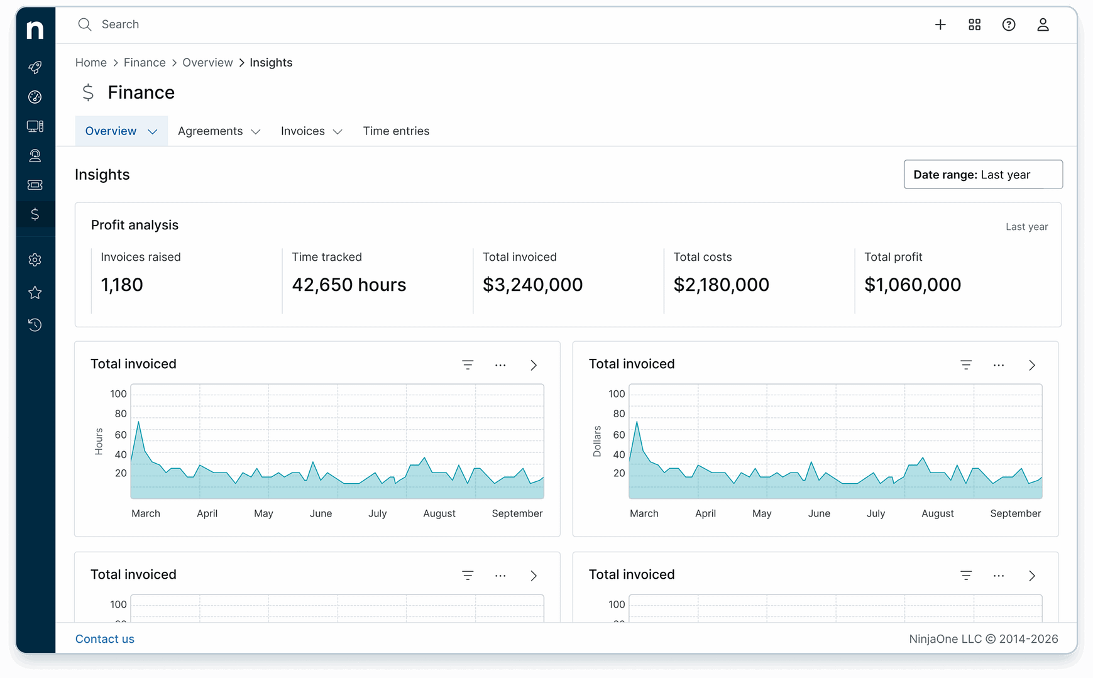Viewport: 1093px width, 678px height.
Task: Open the Help question mark icon
Action: [x=1008, y=25]
